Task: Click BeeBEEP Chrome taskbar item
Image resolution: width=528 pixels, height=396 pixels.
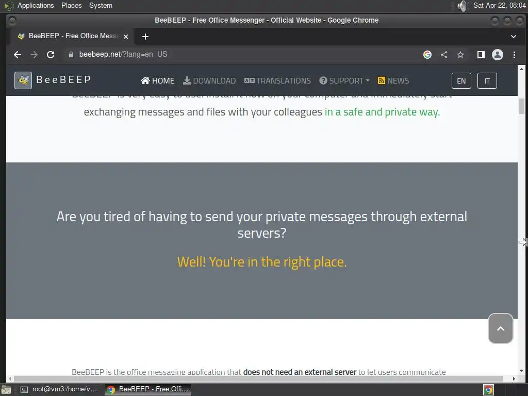Action: pyautogui.click(x=148, y=389)
